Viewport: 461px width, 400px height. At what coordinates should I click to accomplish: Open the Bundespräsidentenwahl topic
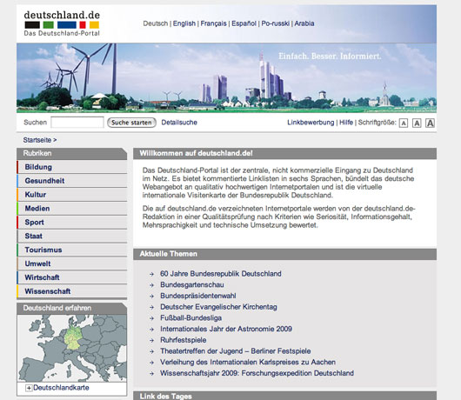tap(198, 296)
